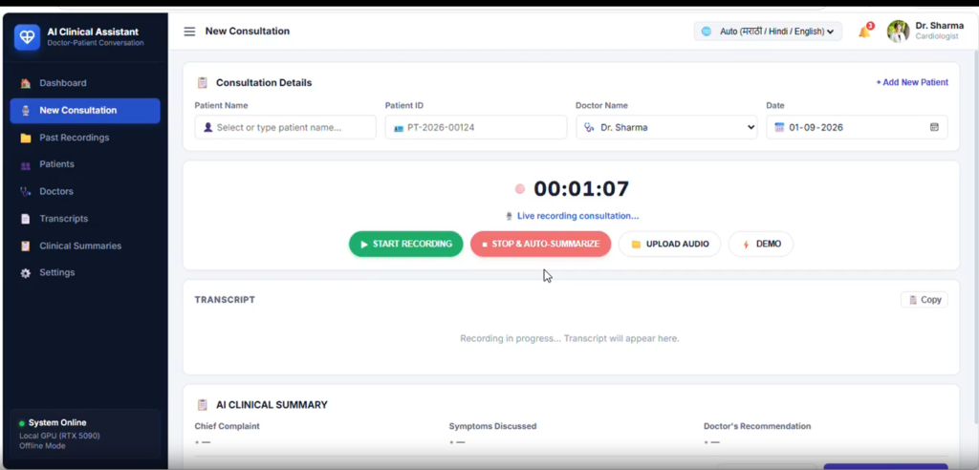The height and width of the screenshot is (470, 979).
Task: Click the Symptoms Discussed label
Action: tap(492, 426)
